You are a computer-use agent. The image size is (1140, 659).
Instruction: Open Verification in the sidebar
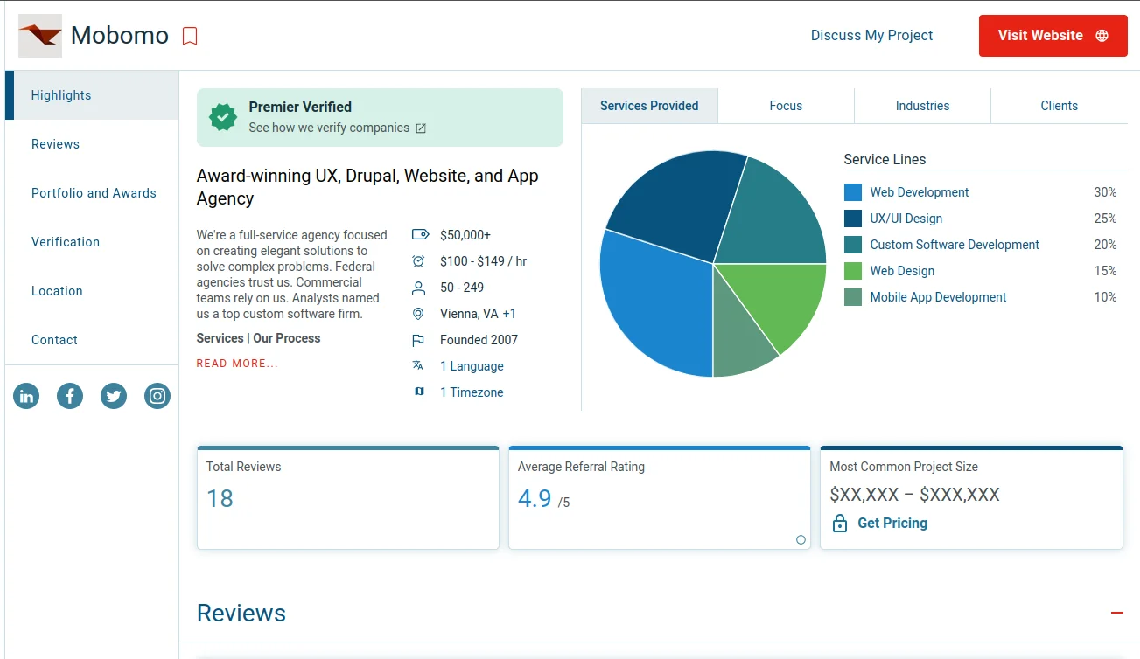tap(92, 242)
